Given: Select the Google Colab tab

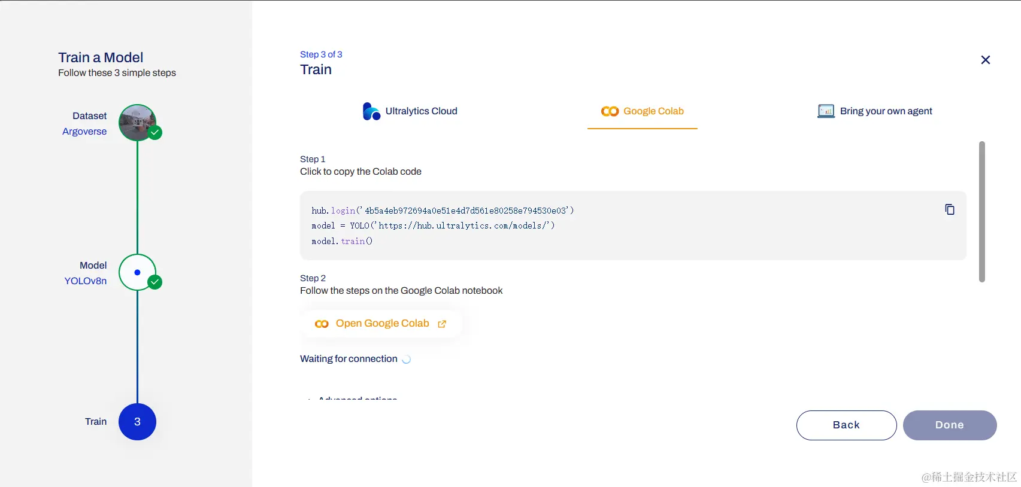Looking at the screenshot, I should coord(643,111).
